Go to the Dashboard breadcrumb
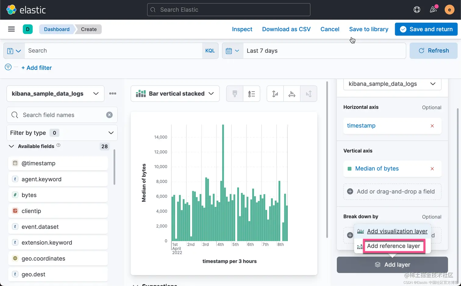This screenshot has width=461, height=286. pyautogui.click(x=57, y=29)
